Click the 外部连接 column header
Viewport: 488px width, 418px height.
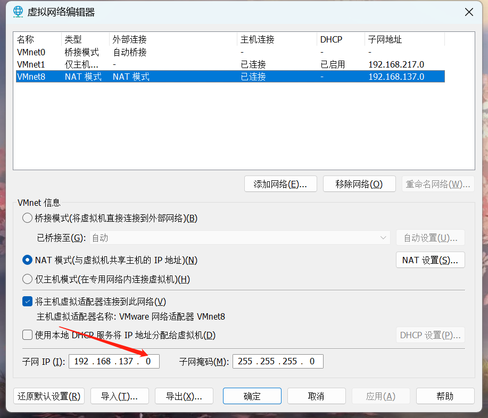173,39
